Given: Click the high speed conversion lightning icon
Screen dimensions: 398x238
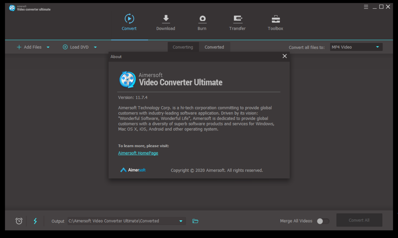Looking at the screenshot, I should tap(35, 221).
